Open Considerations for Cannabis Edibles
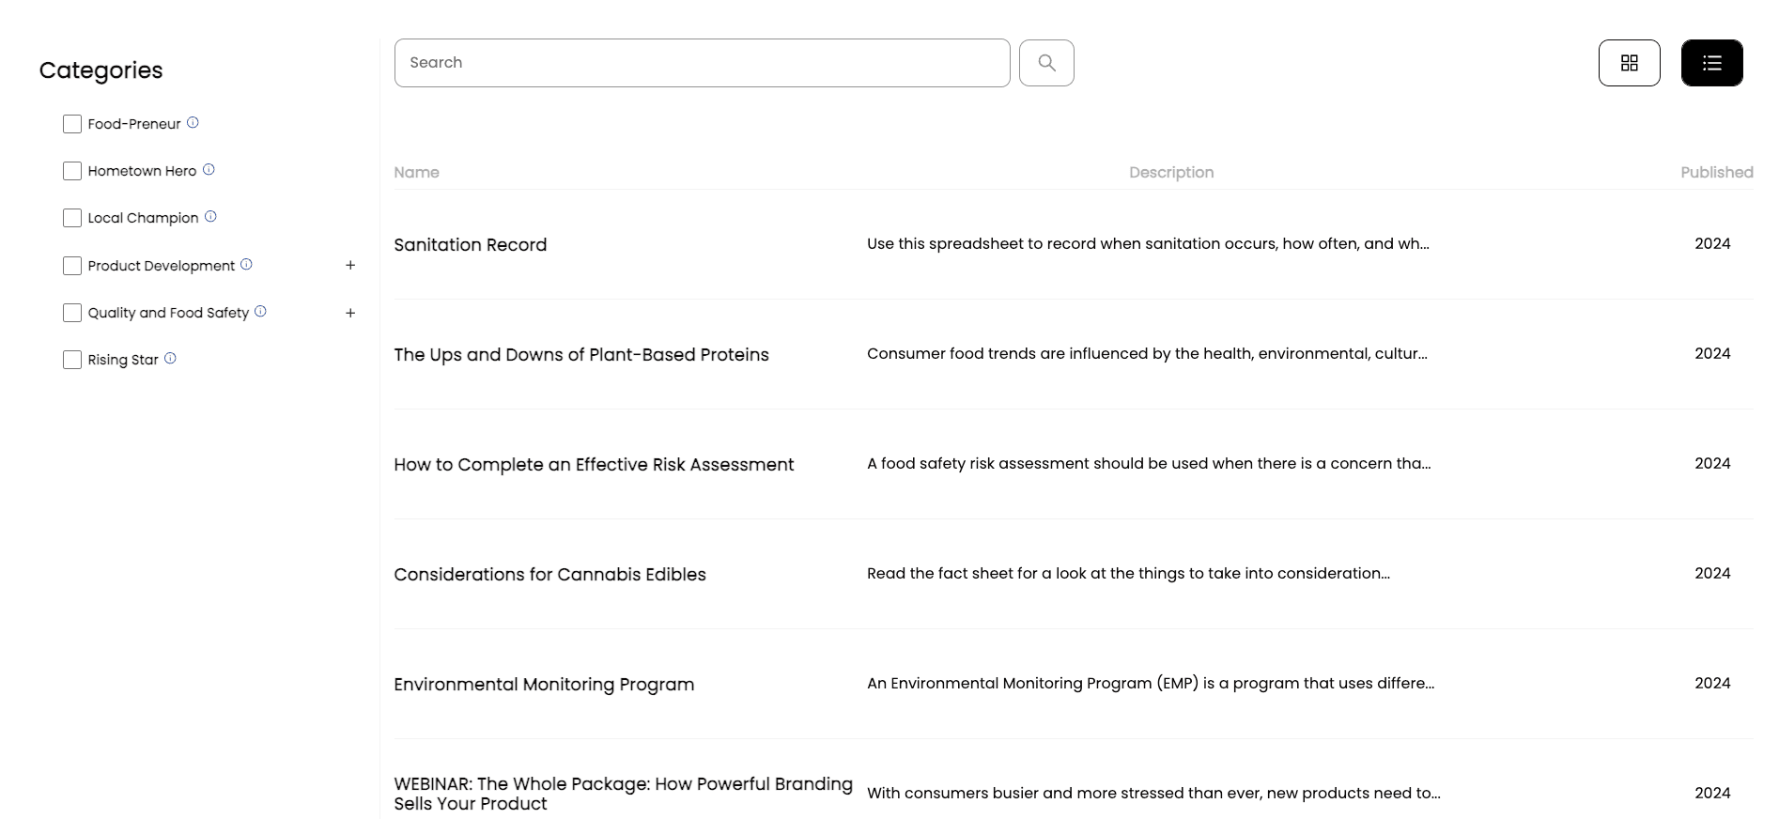The image size is (1779, 819). pyautogui.click(x=549, y=575)
